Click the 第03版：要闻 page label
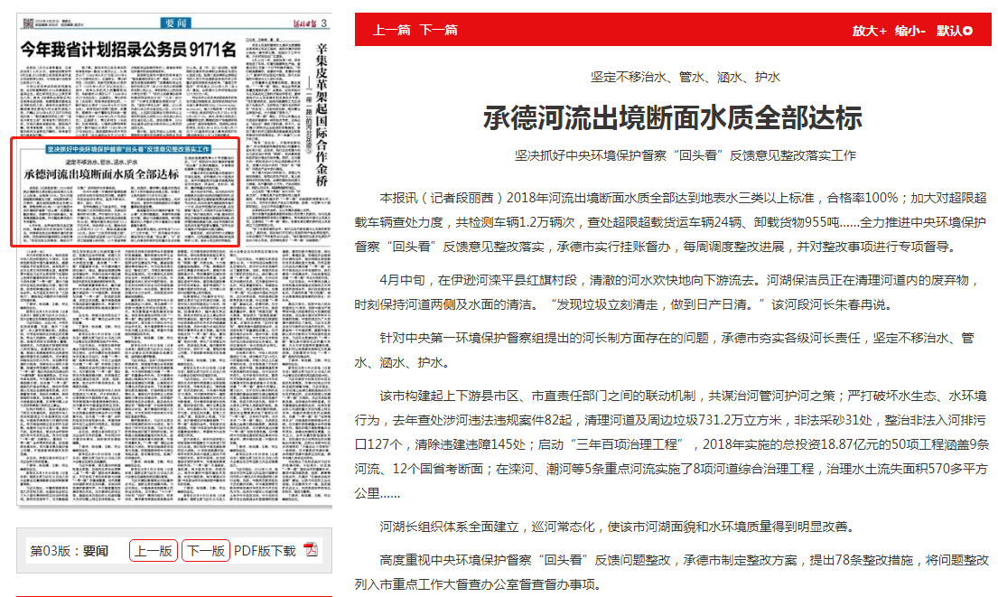The height and width of the screenshot is (597, 998). point(70,551)
